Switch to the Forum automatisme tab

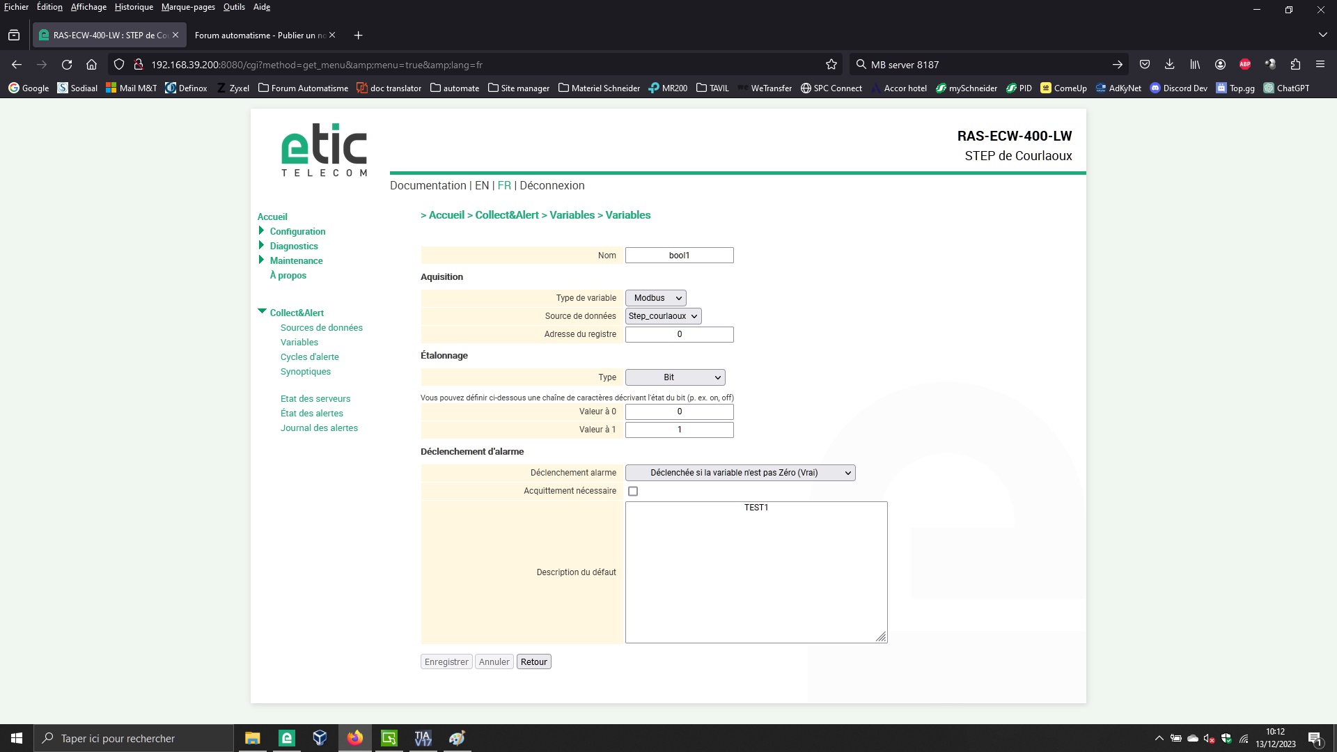pos(260,36)
